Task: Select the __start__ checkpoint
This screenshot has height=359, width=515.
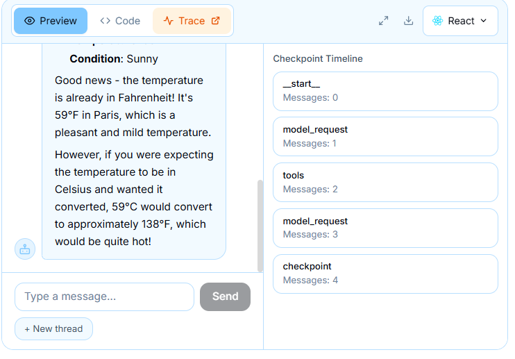Action: pos(385,91)
